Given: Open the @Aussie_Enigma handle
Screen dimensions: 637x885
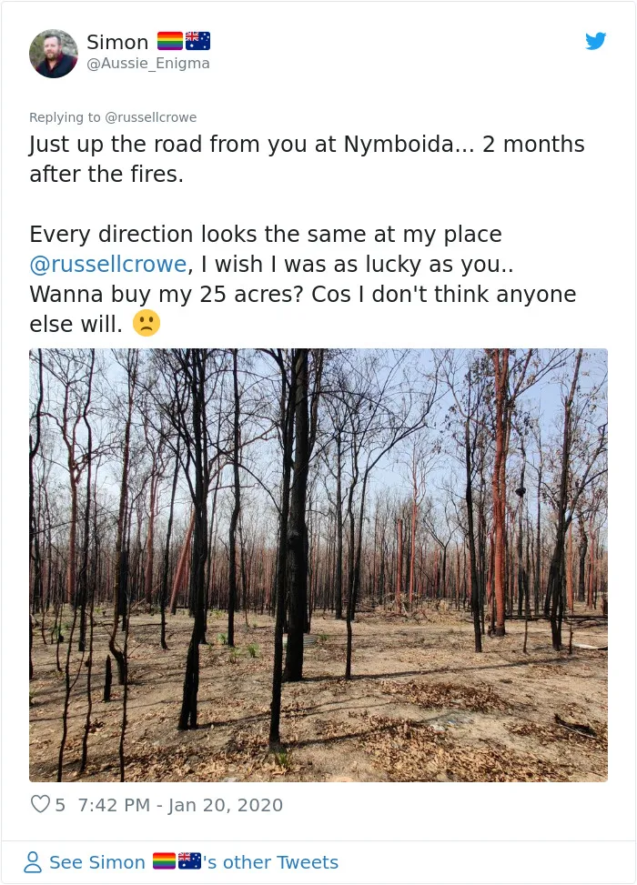Looking at the screenshot, I should (148, 64).
